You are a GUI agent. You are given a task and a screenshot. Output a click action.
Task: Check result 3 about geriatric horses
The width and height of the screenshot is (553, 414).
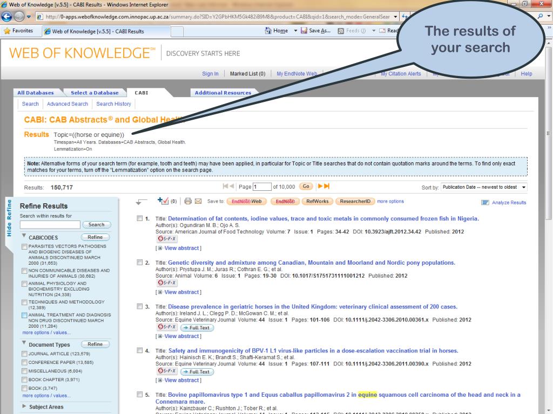pos(140,306)
